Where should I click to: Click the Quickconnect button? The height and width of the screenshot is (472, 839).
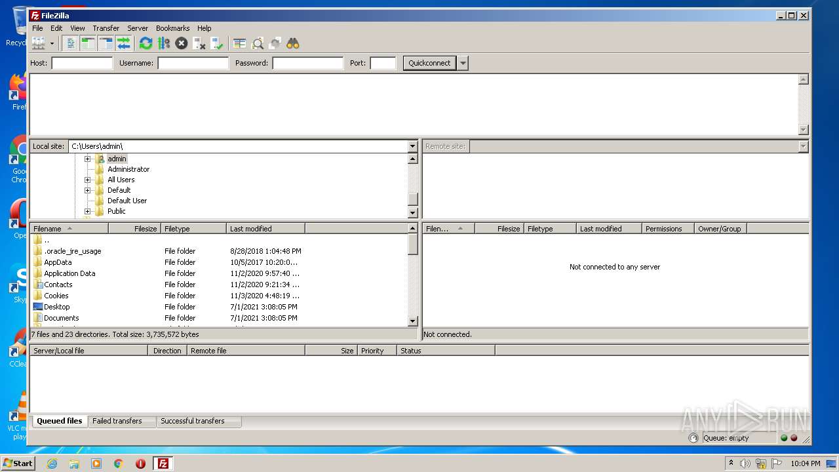pyautogui.click(x=429, y=63)
